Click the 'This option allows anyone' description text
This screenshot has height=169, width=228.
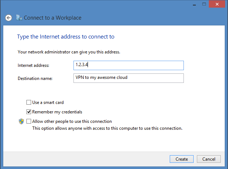[107, 128]
